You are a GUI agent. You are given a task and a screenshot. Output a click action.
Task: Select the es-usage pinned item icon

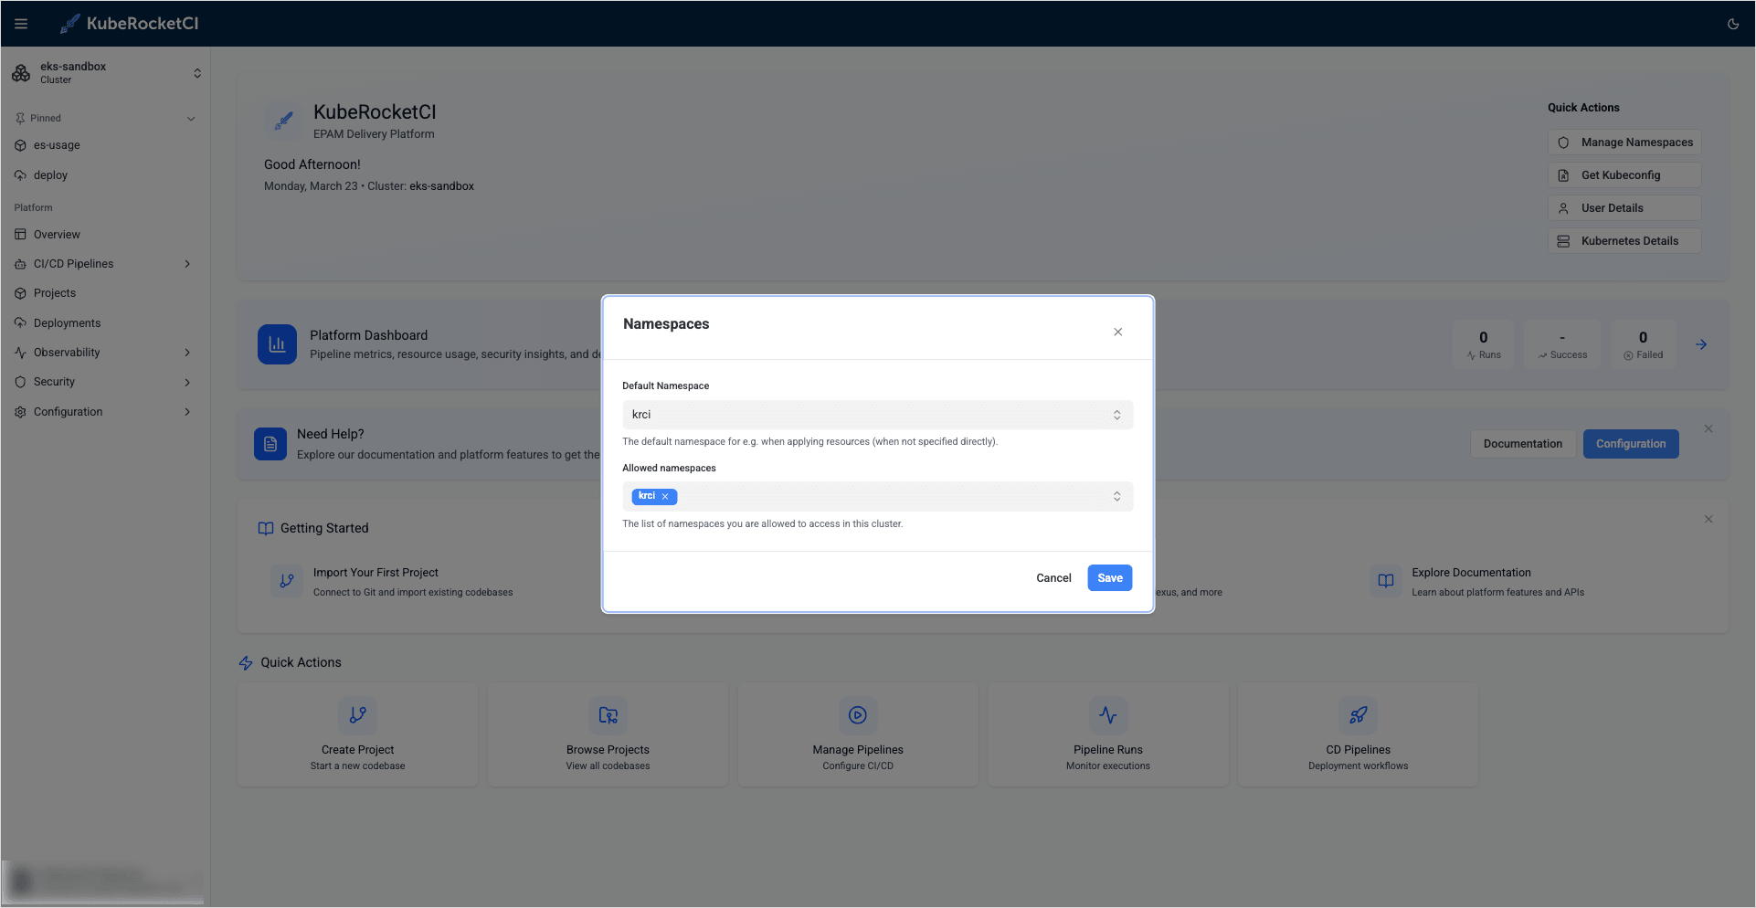(20, 145)
